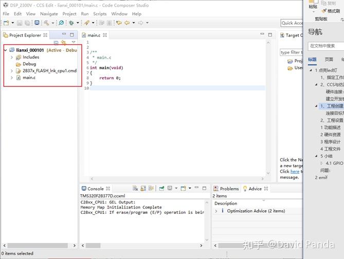Click Collapse All icon in Project Explorer
The width and height of the screenshot is (344, 259).
[56, 42]
